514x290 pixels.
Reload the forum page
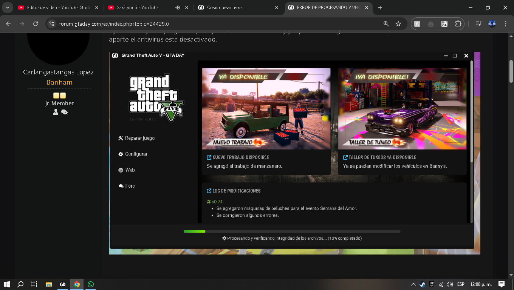click(36, 24)
